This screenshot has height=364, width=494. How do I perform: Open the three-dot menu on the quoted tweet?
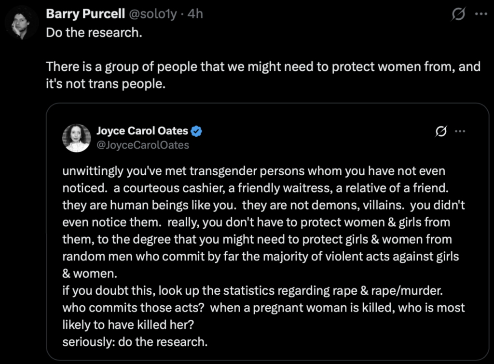[461, 130]
